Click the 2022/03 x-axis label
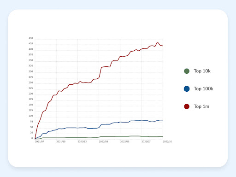The height and width of the screenshot is (177, 236). 103,142
